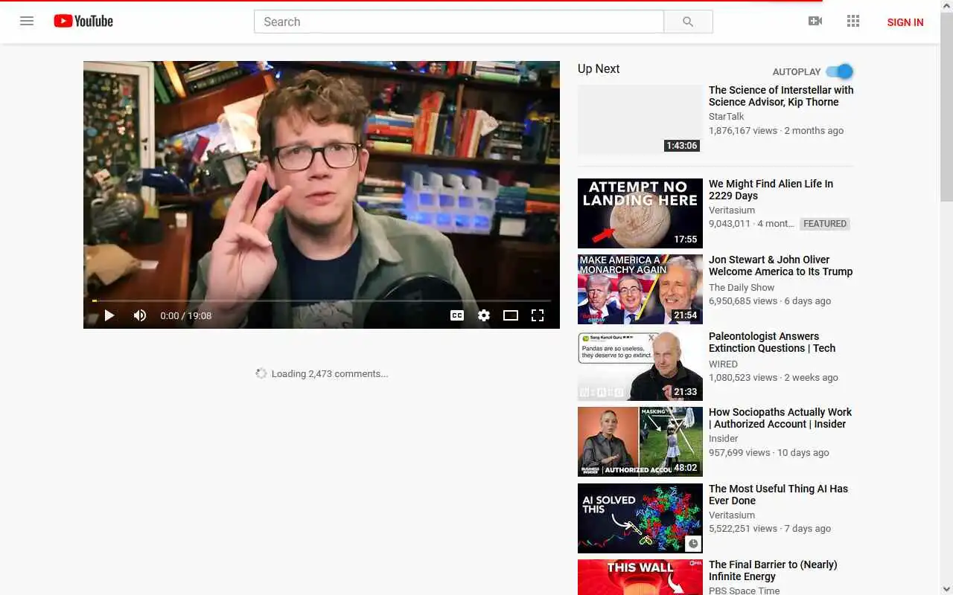Click SIGN IN
The width and height of the screenshot is (953, 595).
(905, 22)
